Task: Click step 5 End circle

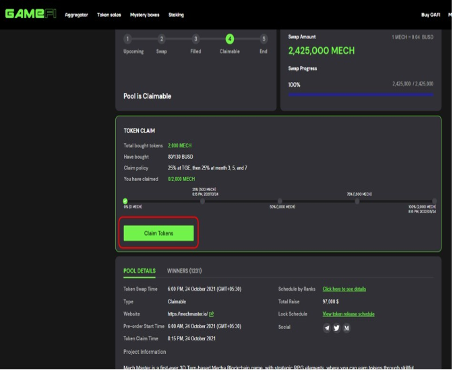Action: click(264, 39)
